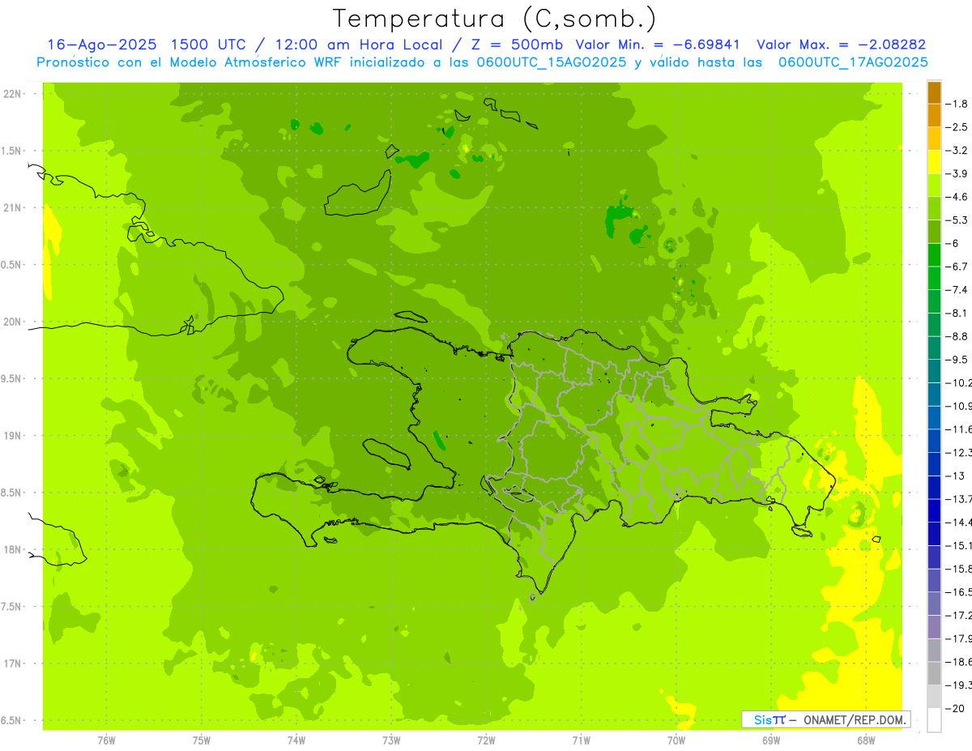Click the '76W' longitude label

pos(106,740)
